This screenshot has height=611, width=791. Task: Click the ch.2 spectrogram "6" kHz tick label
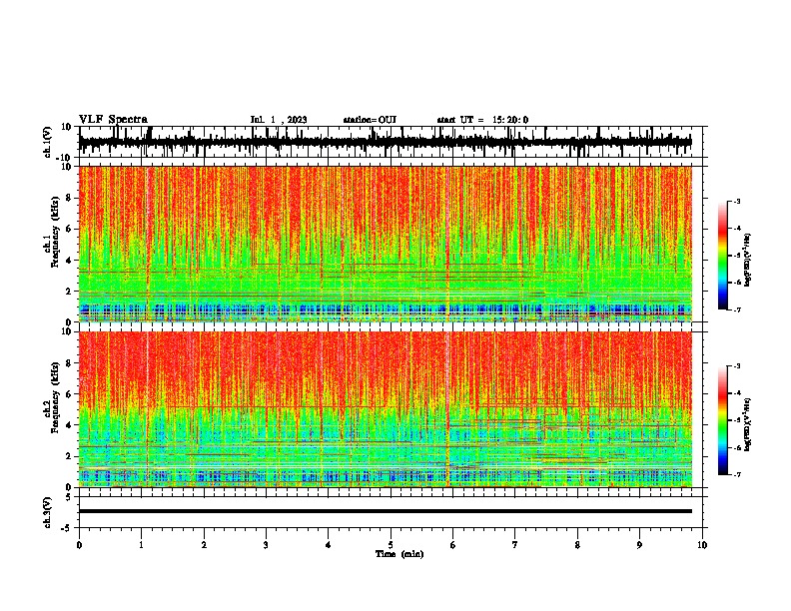[70, 394]
